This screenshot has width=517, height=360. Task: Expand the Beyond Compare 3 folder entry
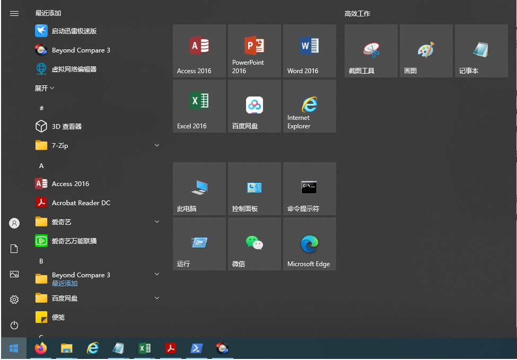coord(156,274)
